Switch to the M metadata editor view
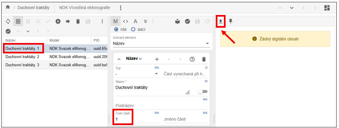 click(x=115, y=21)
